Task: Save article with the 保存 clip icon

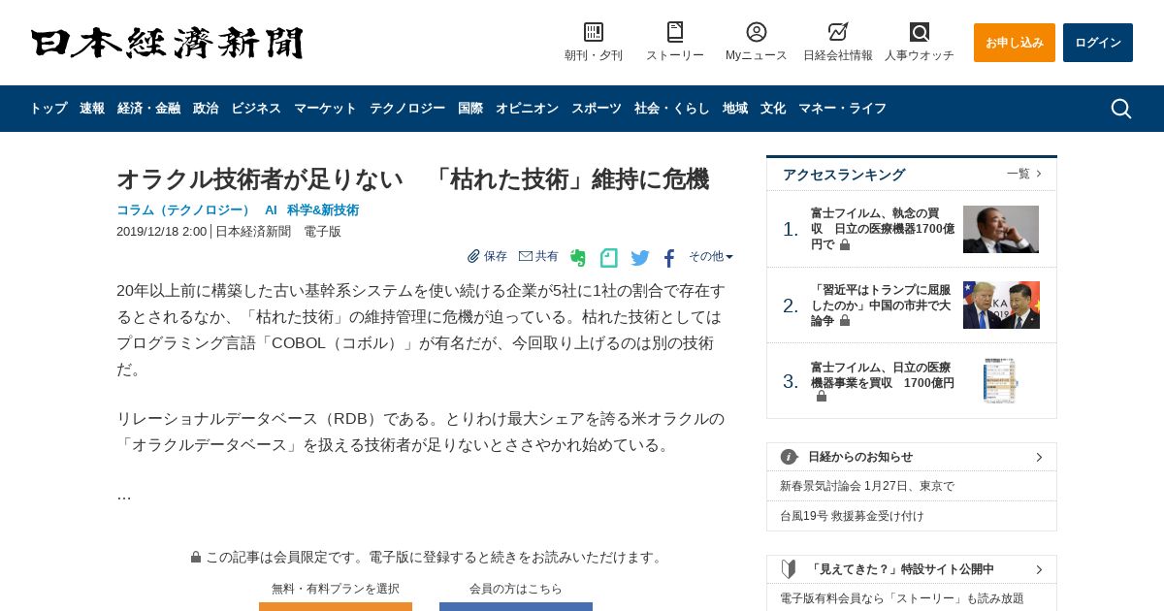Action: click(x=487, y=256)
